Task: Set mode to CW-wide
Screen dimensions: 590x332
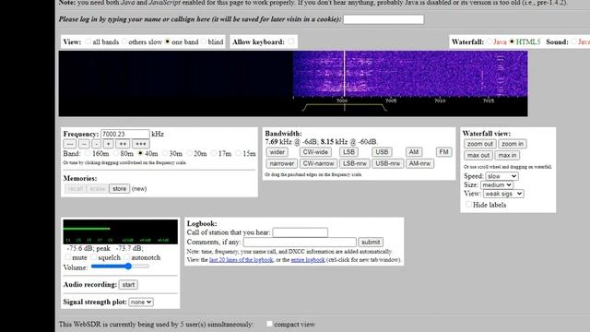Action: (315, 152)
